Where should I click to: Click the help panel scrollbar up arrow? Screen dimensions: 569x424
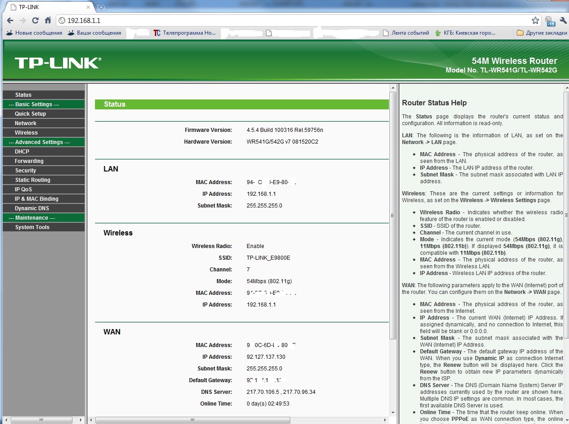[566, 87]
